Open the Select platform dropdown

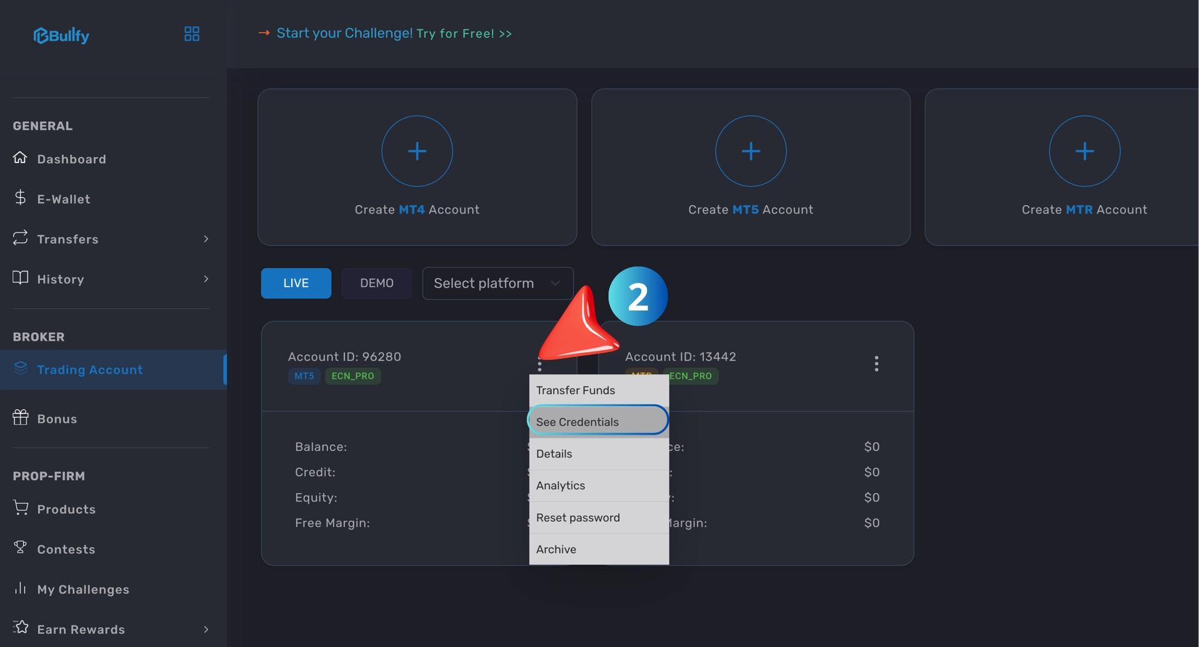tap(497, 283)
